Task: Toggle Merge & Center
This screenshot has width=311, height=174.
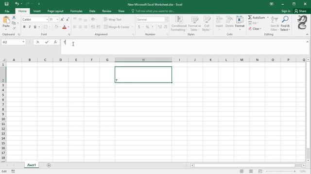Action: point(117,27)
